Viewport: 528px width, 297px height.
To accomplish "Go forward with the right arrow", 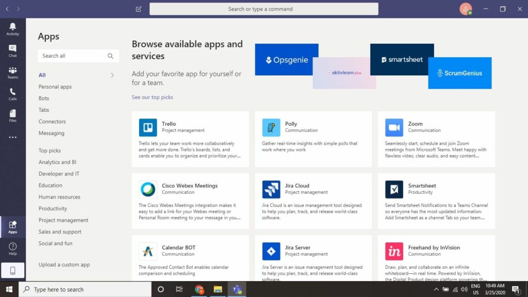I will pyautogui.click(x=18, y=9).
